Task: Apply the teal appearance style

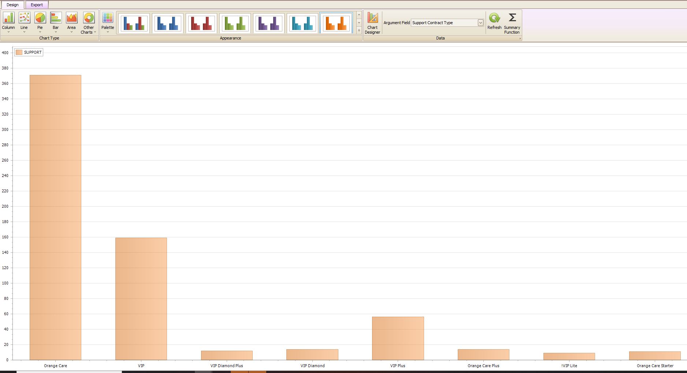Action: pos(302,23)
